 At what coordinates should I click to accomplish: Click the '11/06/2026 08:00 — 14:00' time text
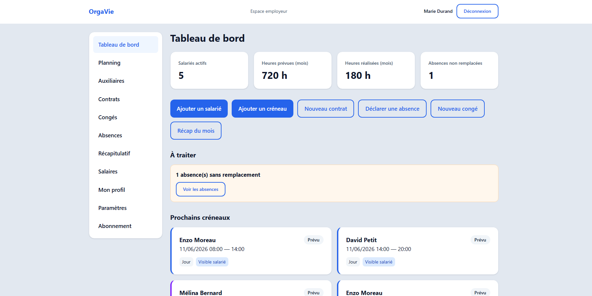click(x=212, y=249)
